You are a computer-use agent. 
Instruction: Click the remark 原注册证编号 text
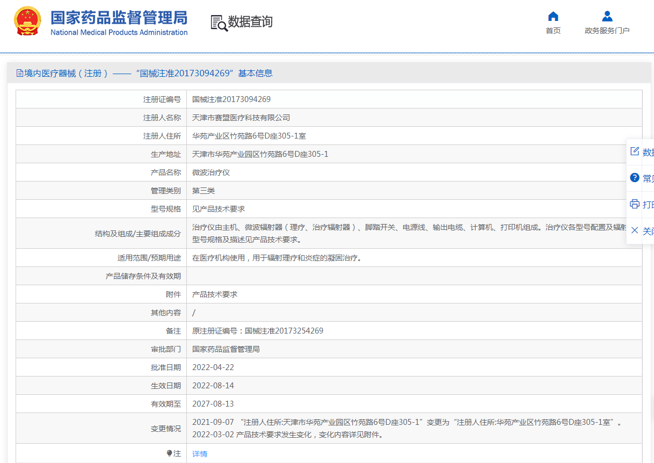(x=258, y=331)
